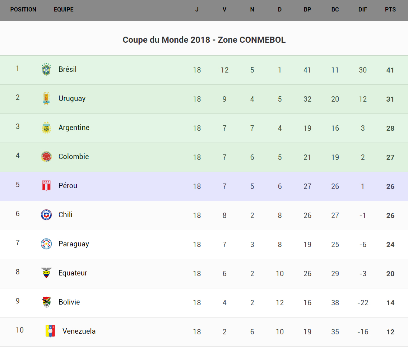
Task: Click the Bolivia team crest icon
Action: pyautogui.click(x=46, y=302)
